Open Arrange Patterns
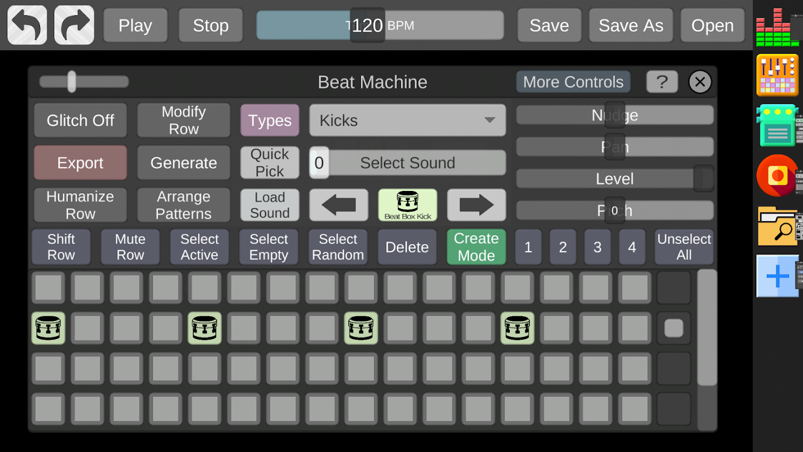Screen dimensions: 803x452 [x=184, y=205]
